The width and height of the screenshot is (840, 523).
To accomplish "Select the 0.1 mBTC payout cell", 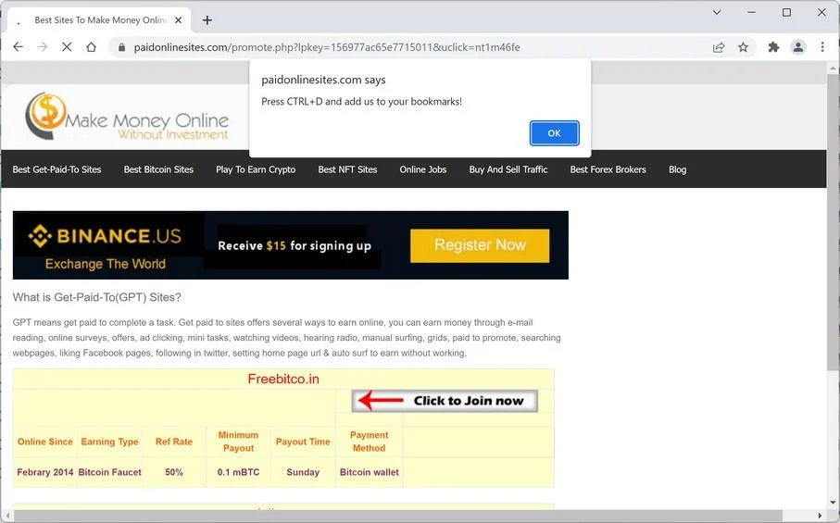I will point(238,472).
